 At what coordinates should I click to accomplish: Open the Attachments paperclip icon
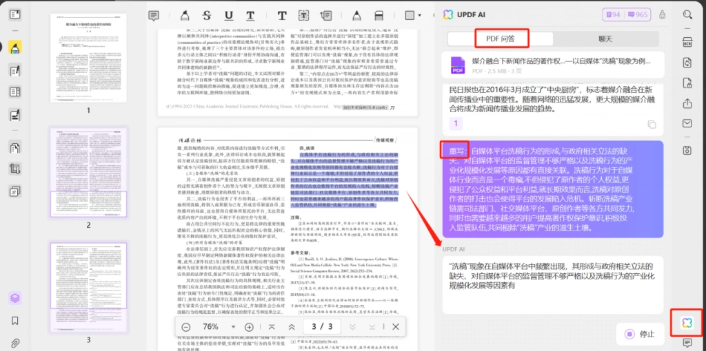(15, 343)
